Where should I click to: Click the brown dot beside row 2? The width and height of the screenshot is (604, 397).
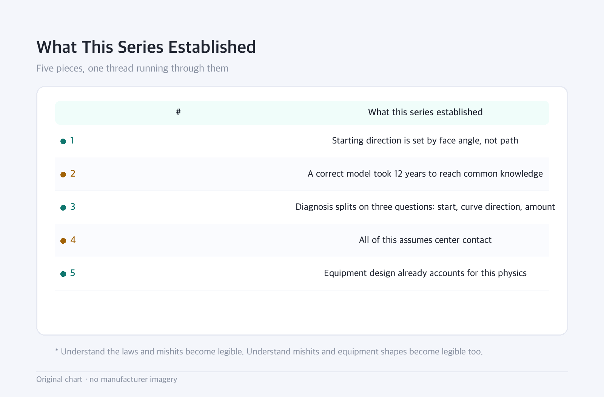tap(63, 175)
